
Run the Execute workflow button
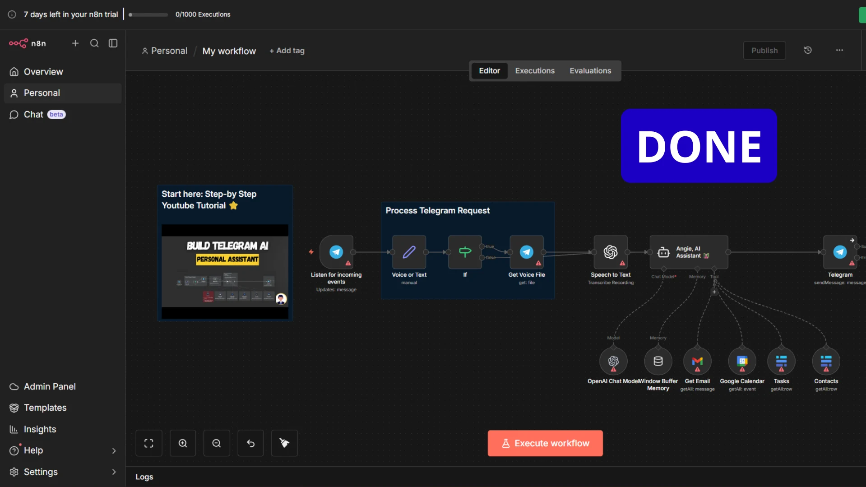pyautogui.click(x=545, y=443)
